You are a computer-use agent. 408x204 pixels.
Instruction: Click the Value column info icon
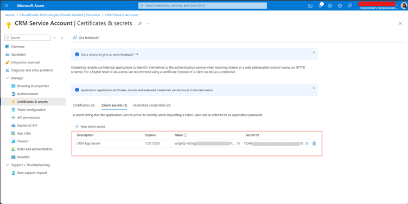(x=185, y=135)
